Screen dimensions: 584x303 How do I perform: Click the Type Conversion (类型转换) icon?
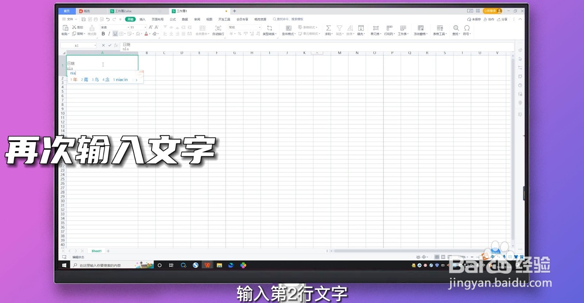[x=269, y=28]
